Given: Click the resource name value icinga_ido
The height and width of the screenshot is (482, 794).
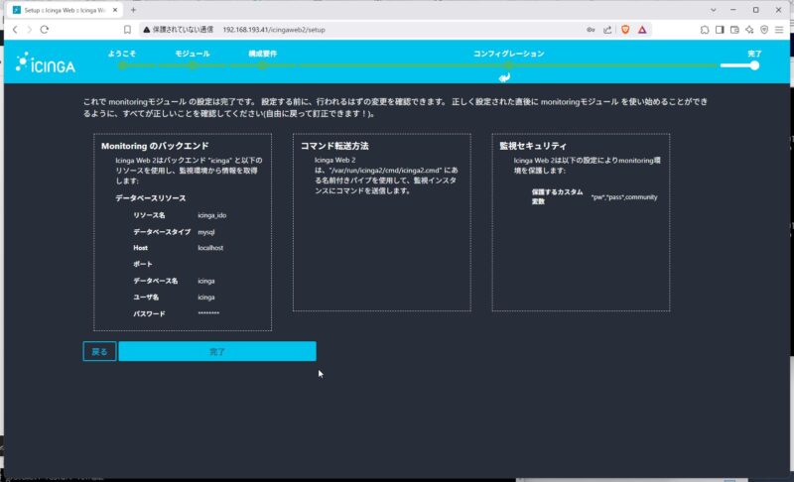Looking at the screenshot, I should click(211, 215).
